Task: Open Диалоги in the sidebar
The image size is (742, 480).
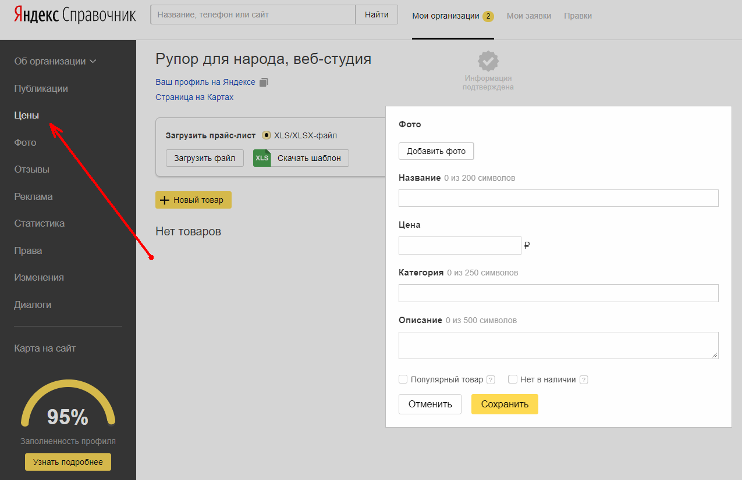Action: (33, 305)
